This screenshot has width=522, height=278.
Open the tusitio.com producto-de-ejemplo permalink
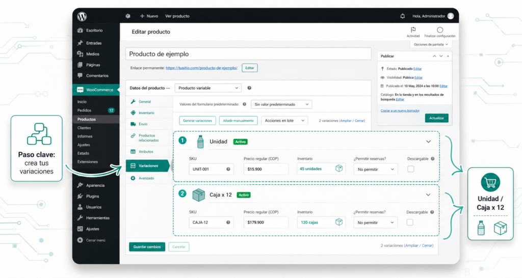[x=201, y=68]
